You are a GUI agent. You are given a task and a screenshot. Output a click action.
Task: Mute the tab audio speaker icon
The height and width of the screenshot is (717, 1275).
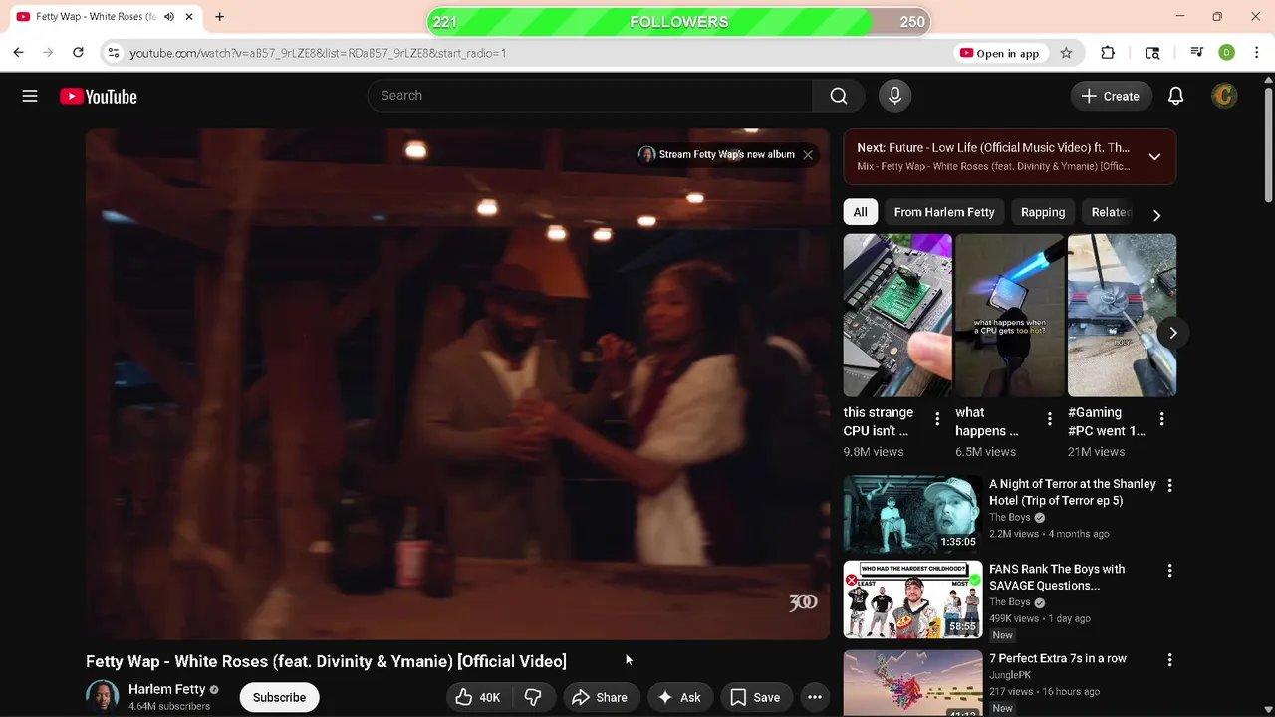(169, 17)
